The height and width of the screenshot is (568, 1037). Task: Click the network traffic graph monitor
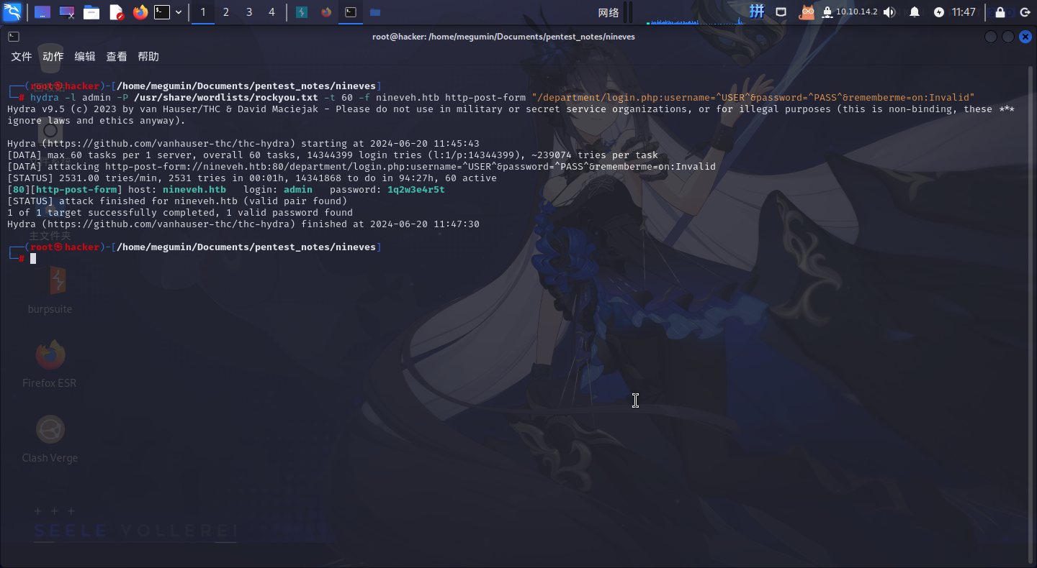[694, 12]
